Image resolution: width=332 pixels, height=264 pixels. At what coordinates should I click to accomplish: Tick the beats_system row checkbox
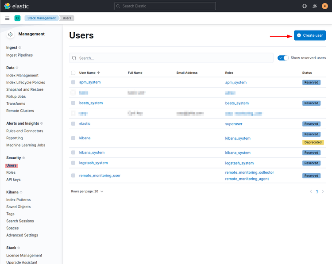point(73,103)
